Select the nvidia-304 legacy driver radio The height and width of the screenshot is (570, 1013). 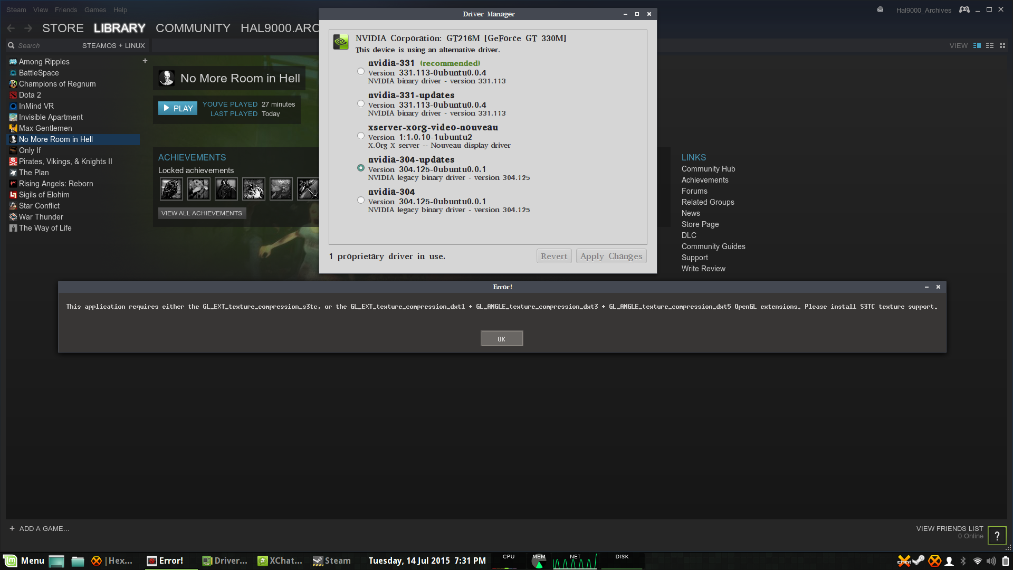[361, 201]
